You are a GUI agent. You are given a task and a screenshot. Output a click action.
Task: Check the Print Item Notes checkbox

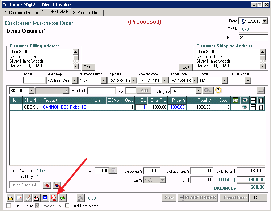point(67,206)
